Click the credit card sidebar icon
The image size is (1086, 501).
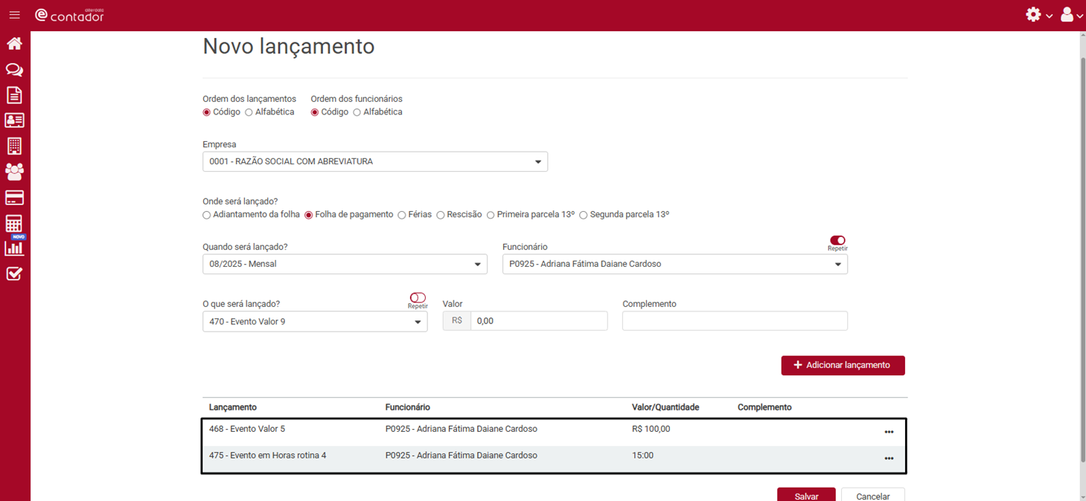click(x=14, y=198)
